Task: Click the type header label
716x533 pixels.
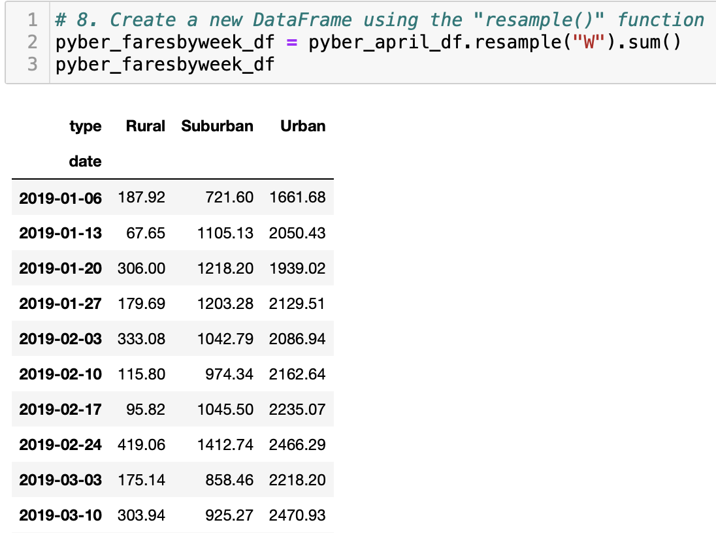Action: click(86, 127)
